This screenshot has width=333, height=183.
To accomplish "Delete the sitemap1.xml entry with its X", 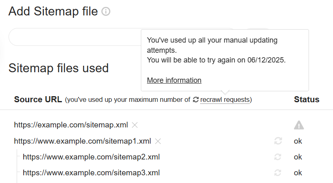I will (158, 141).
